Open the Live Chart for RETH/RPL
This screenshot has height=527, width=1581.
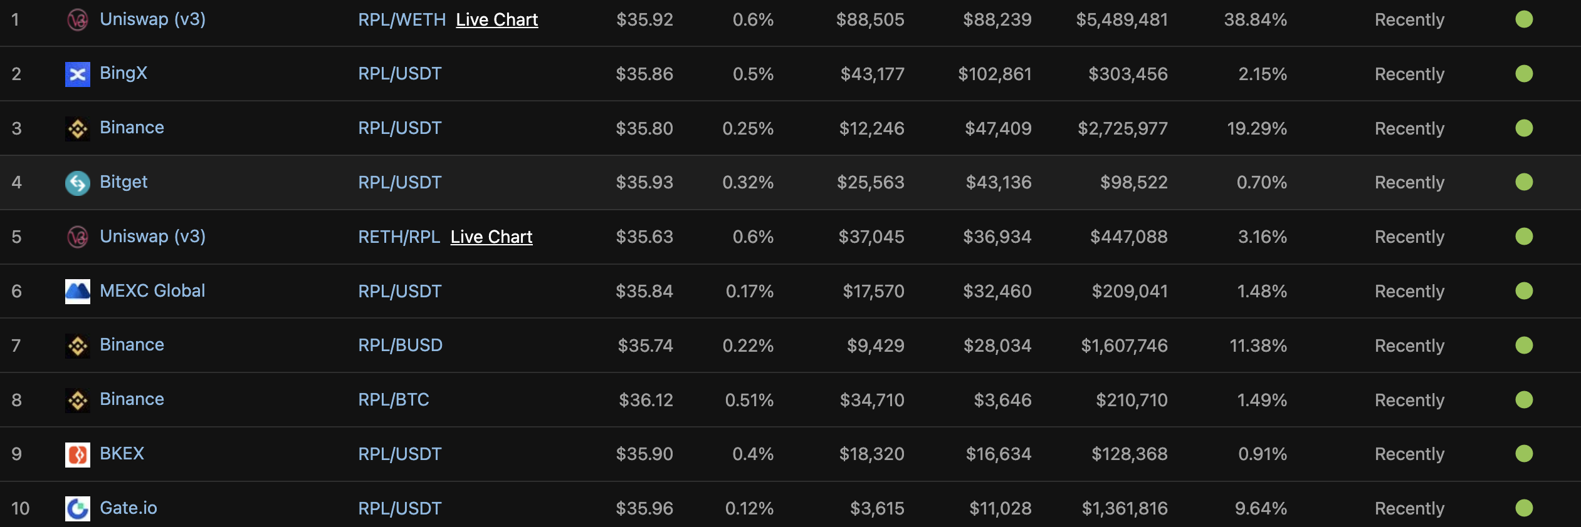coord(491,237)
